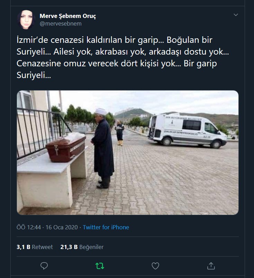
Task: Open Merve Şebnem Oruç's profile avatar
Action: click(x=26, y=19)
